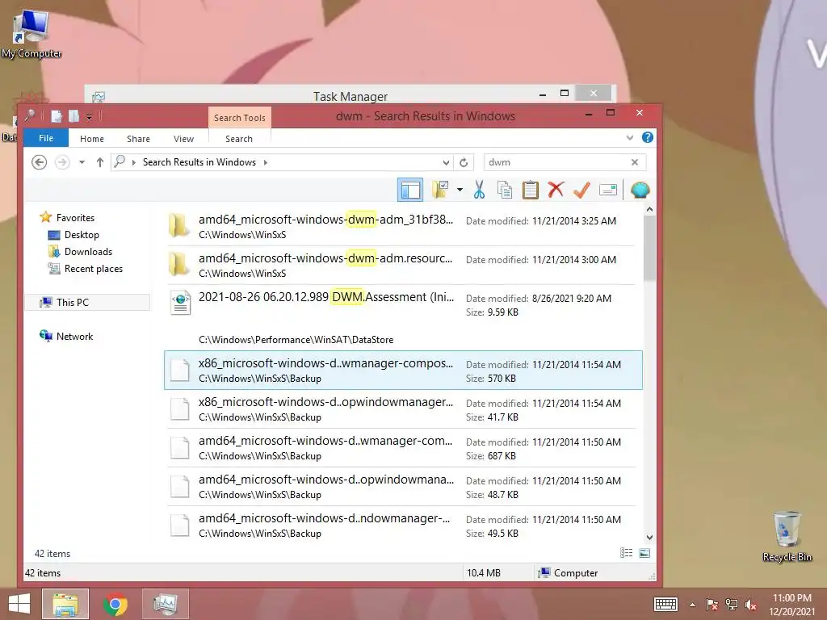Expand the ribbon with the chevron

coord(630,138)
